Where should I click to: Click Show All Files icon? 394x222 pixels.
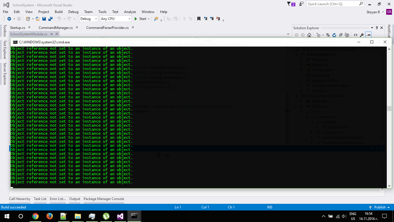[x=347, y=35]
